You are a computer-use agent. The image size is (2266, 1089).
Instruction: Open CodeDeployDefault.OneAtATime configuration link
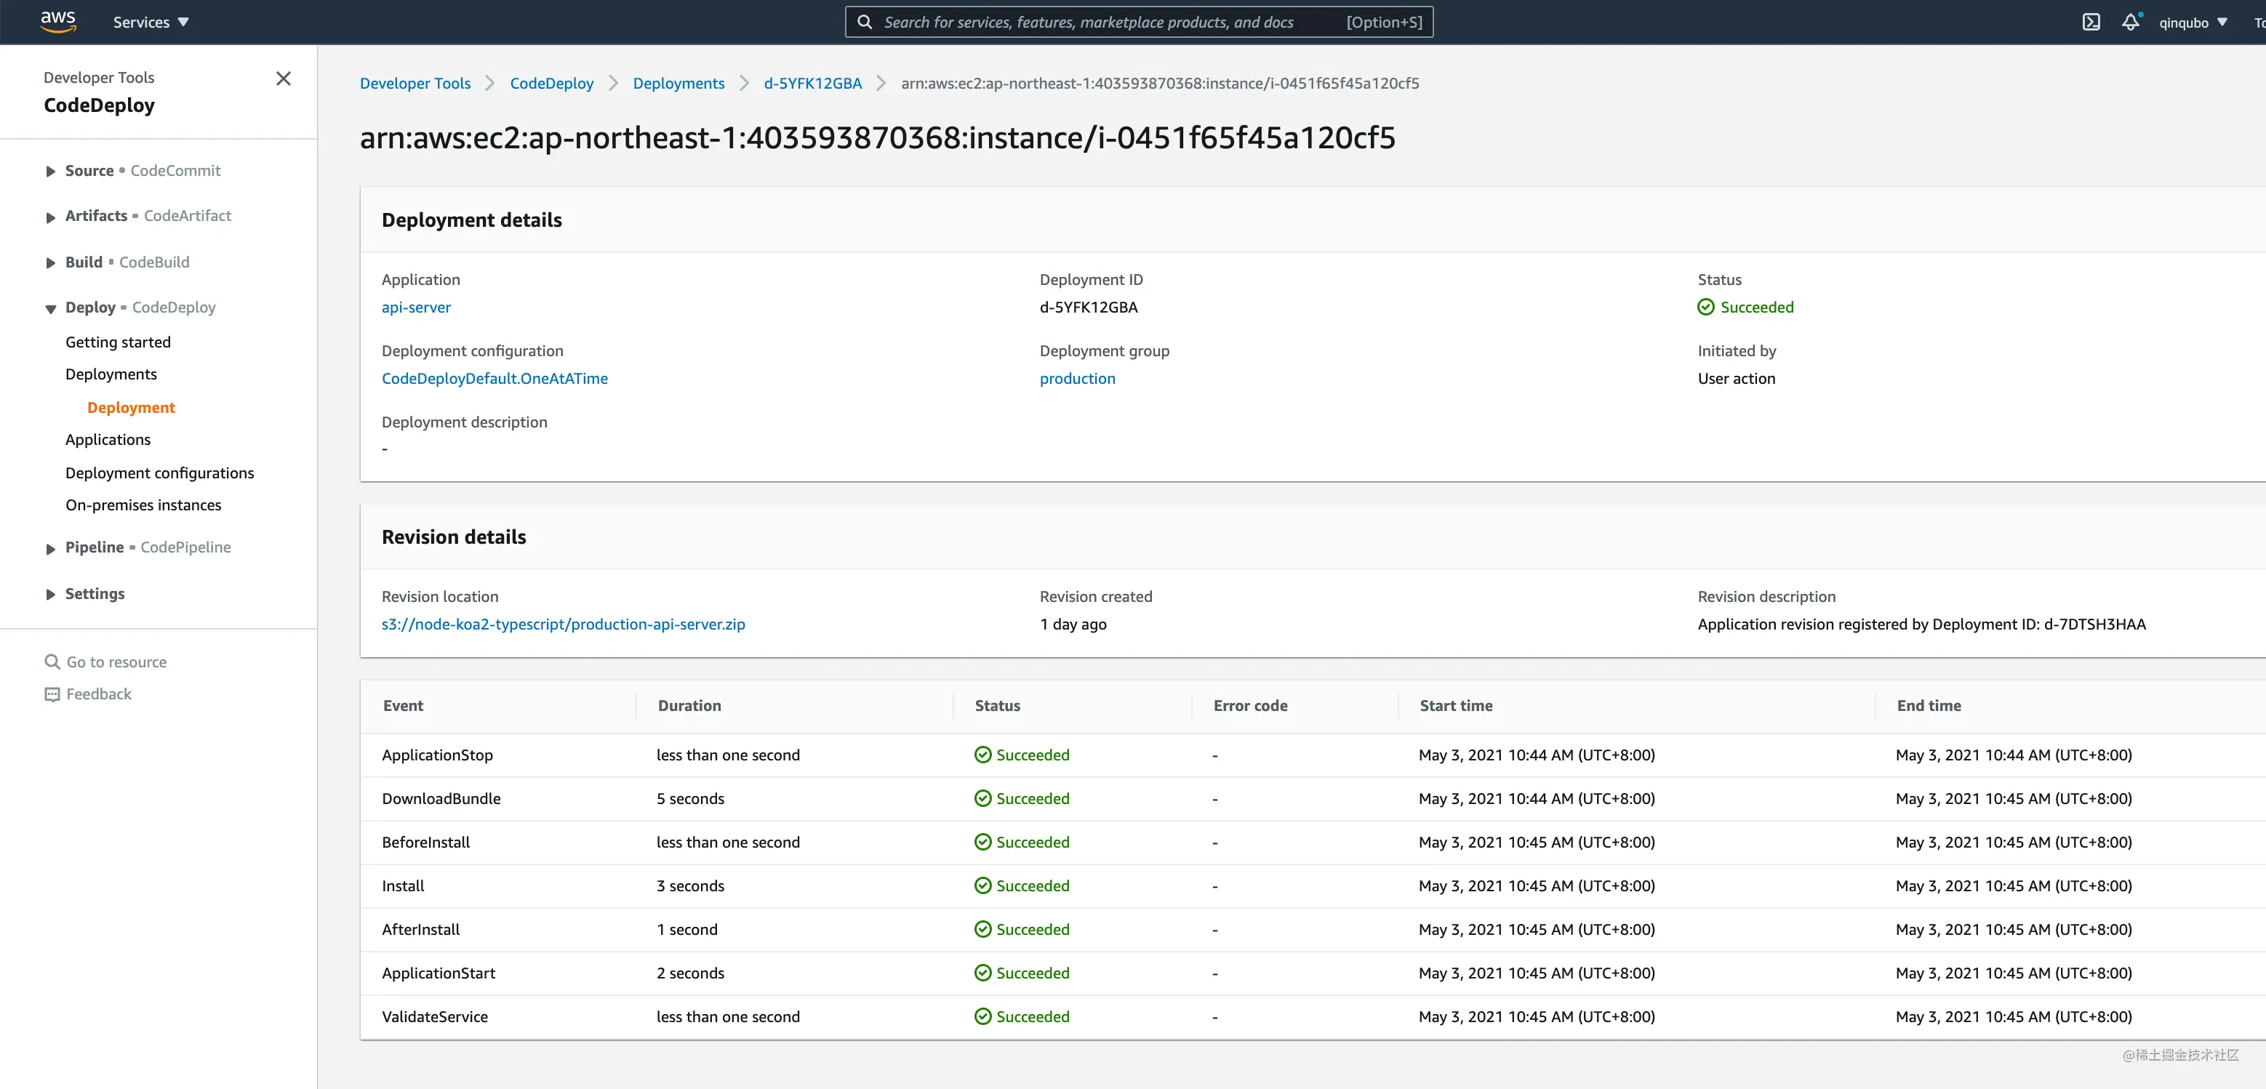pos(495,378)
